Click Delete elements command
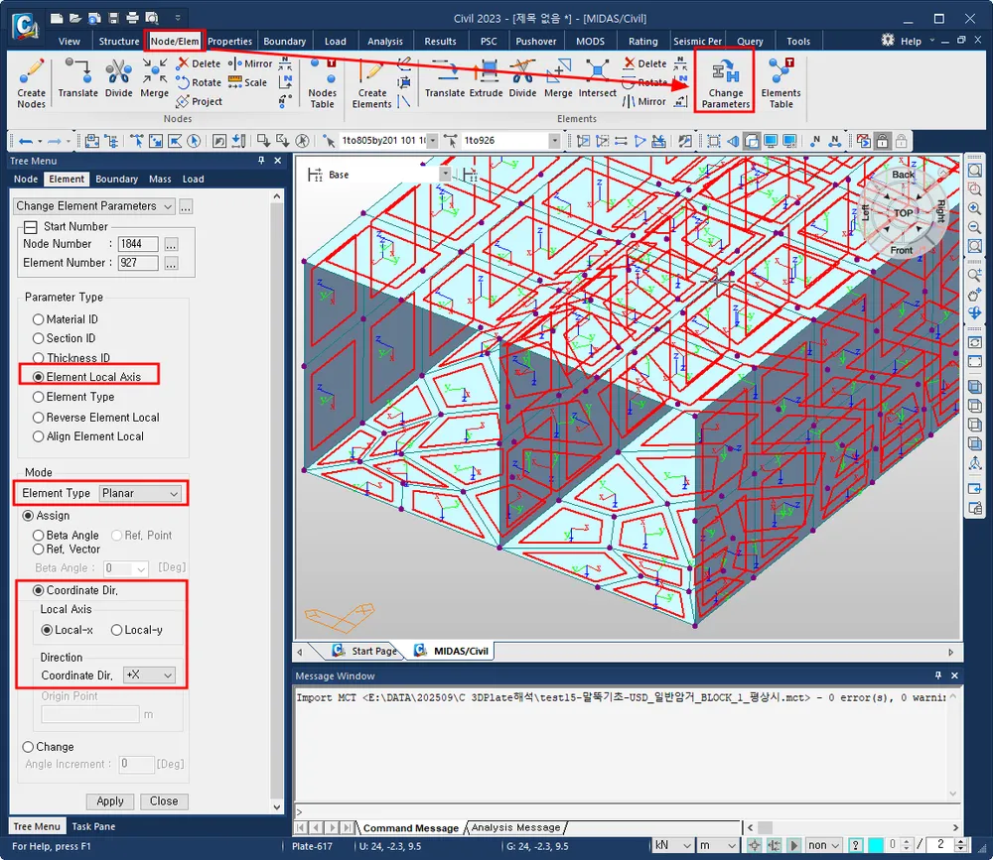Image resolution: width=993 pixels, height=860 pixels. click(x=644, y=63)
